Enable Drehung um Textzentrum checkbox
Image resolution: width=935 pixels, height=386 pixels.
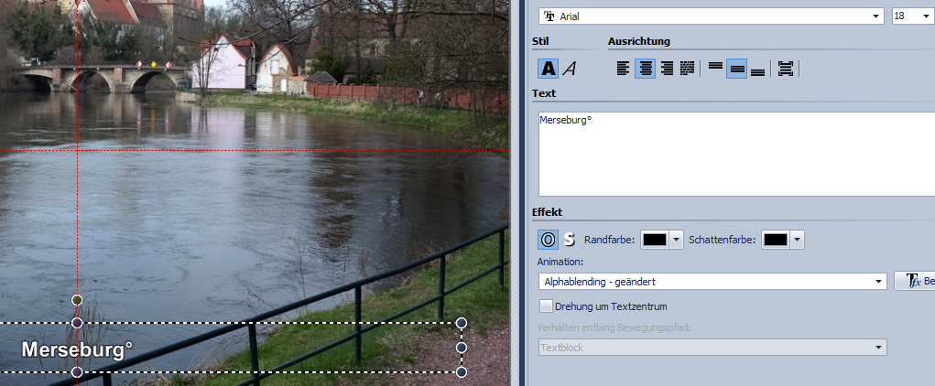(547, 306)
